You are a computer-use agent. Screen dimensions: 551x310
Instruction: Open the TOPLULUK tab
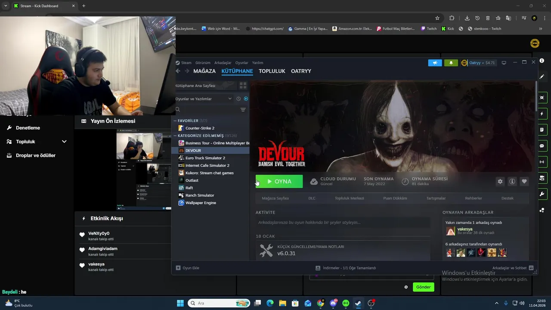[x=272, y=71]
